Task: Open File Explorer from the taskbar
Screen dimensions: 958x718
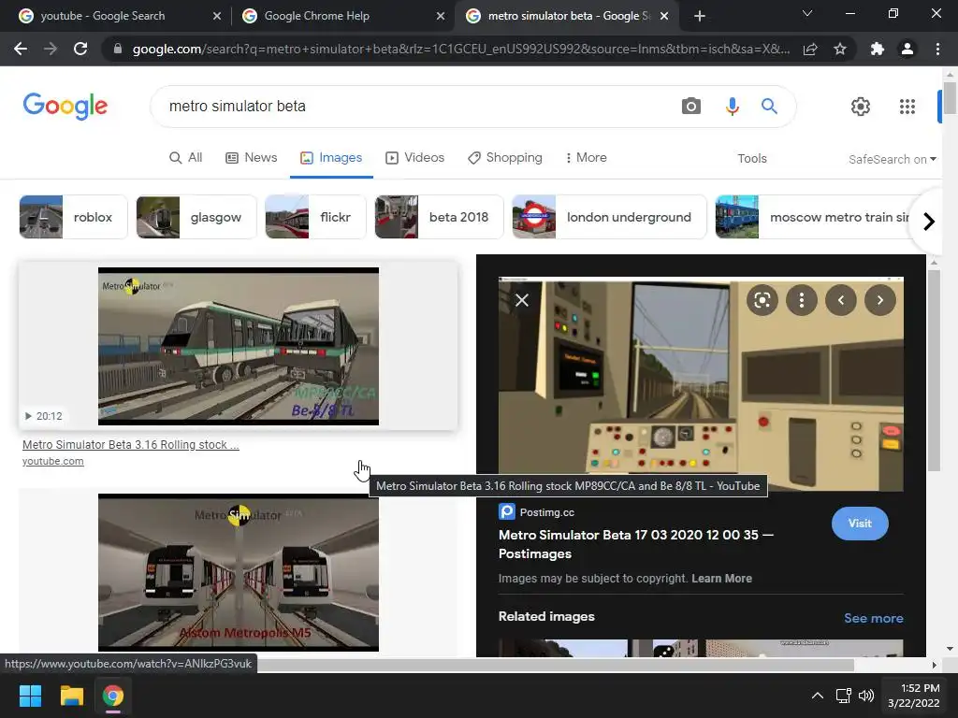Action: [x=71, y=696]
